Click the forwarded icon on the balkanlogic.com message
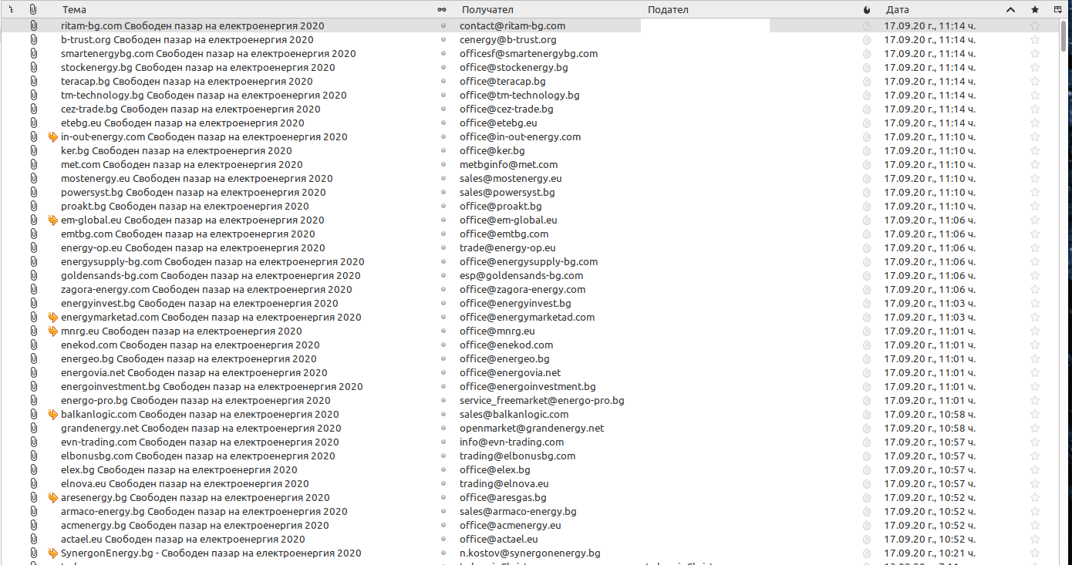Screen dimensions: 1072x565 click(x=52, y=415)
